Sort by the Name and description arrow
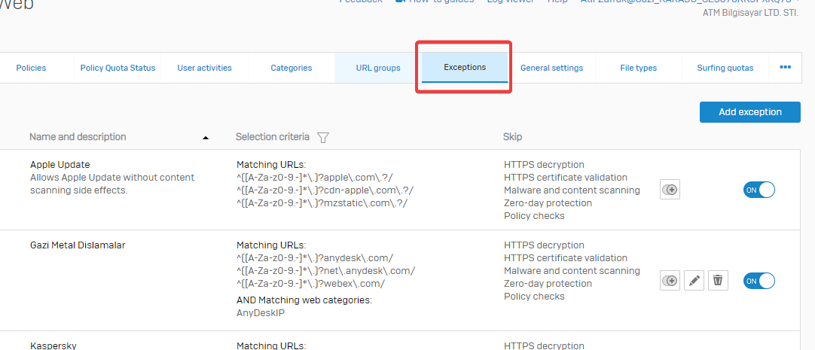 point(206,138)
